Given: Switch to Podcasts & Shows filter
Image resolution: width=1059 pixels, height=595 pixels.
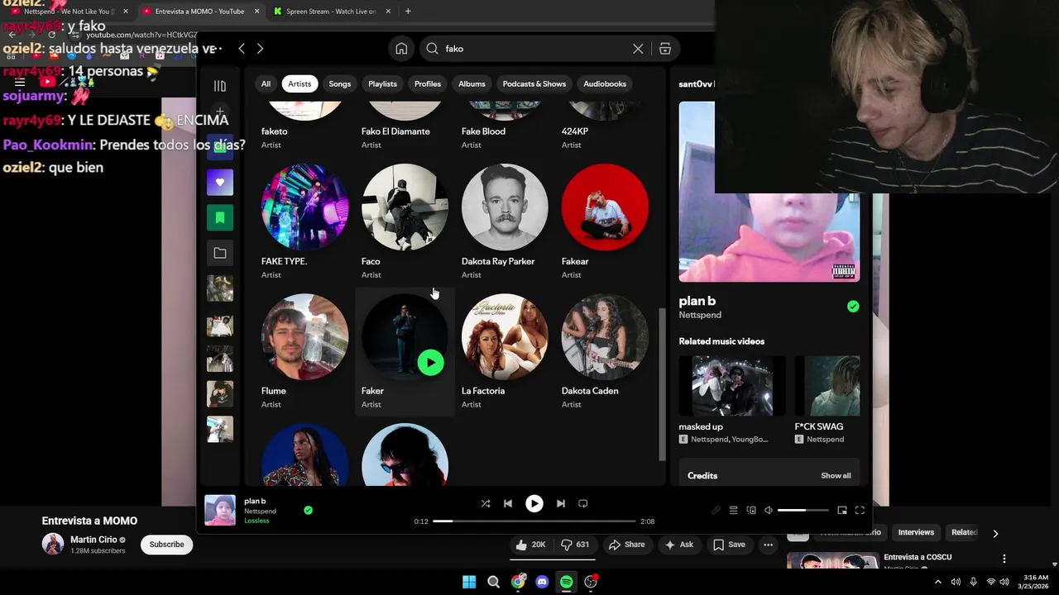Looking at the screenshot, I should coord(534,83).
